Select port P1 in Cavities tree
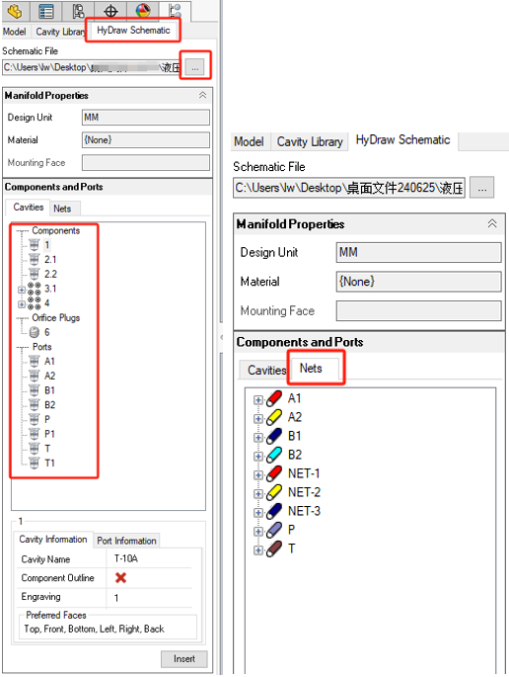Screen dimensions: 509x677 point(49,434)
